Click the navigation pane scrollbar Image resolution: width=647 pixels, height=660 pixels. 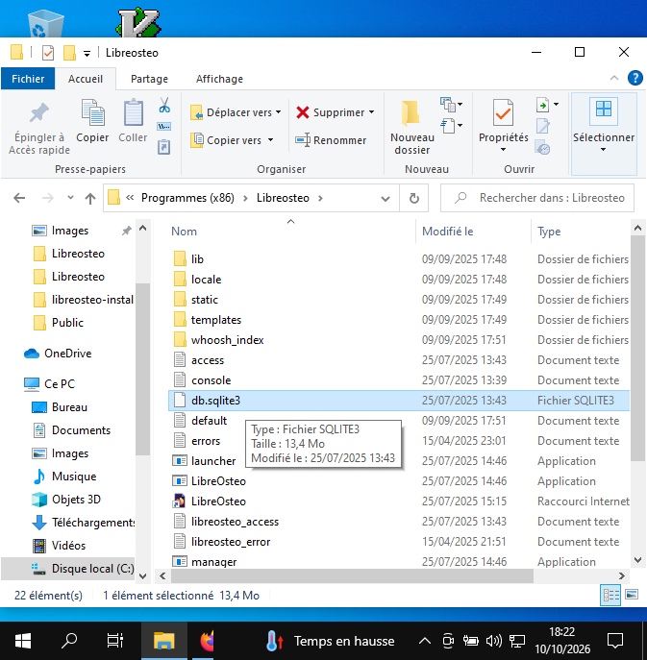click(143, 368)
